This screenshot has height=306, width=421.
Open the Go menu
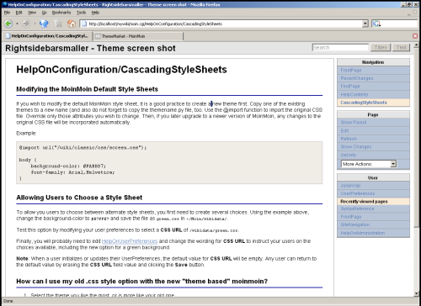[x=44, y=13]
